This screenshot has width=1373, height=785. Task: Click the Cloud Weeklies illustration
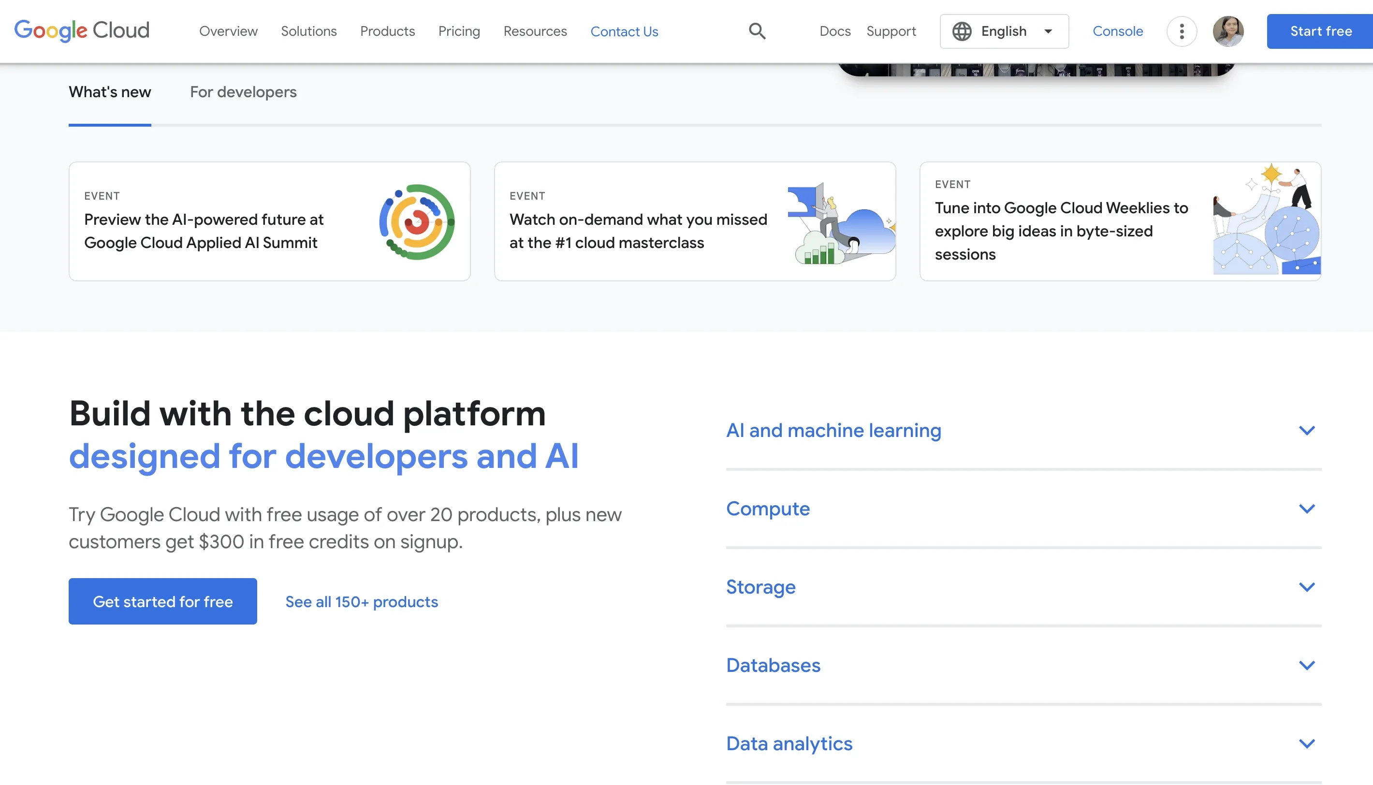1267,218
